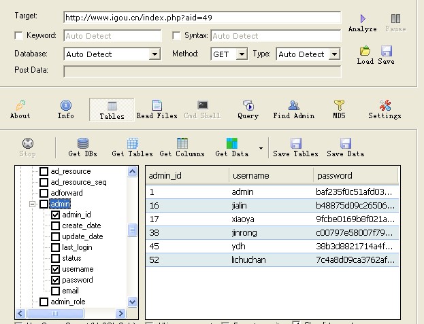The height and width of the screenshot is (324, 424).
Task: Select the 'jialin' username cell
Action: coord(240,206)
